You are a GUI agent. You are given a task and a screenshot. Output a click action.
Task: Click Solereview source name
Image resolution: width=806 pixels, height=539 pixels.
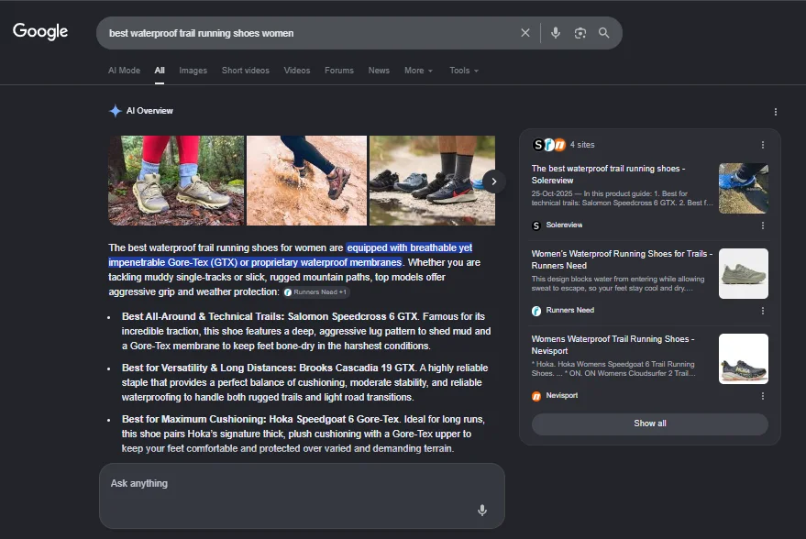point(564,225)
